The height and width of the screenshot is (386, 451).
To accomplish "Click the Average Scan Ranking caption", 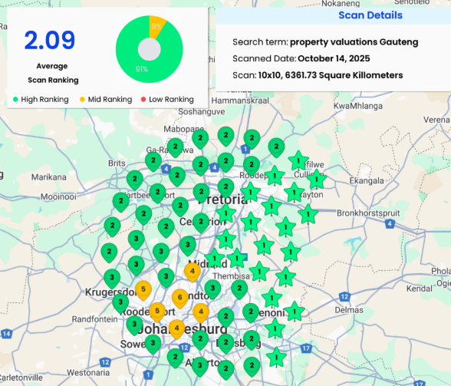I will (53, 73).
